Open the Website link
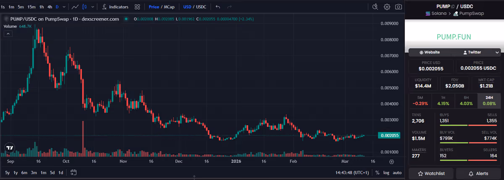Image resolution: width=504 pixels, height=180 pixels. [430, 52]
